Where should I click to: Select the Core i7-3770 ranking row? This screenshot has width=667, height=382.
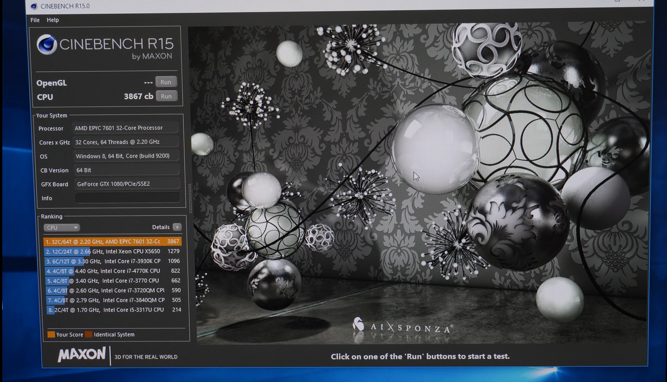(114, 281)
